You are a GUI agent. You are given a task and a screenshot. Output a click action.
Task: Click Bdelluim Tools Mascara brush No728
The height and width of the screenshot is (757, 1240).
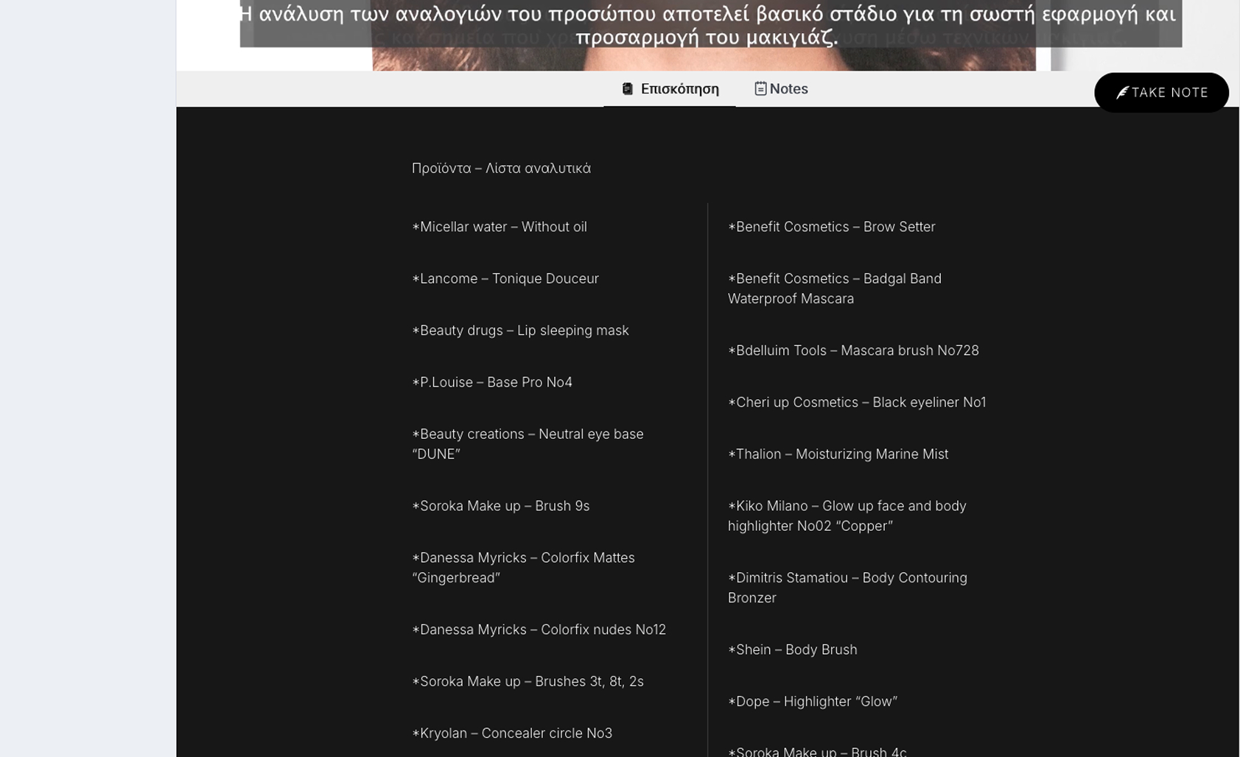[x=853, y=351]
